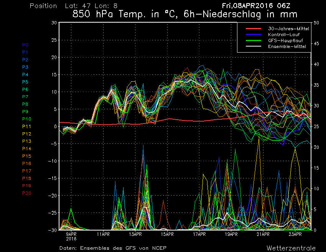Pick the P17 ensemble member label
326x252 pixels.
(26, 171)
